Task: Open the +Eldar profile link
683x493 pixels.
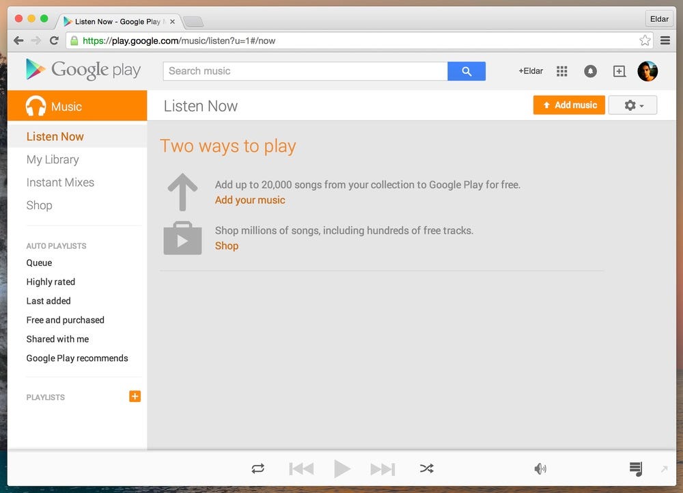Action: coord(531,71)
